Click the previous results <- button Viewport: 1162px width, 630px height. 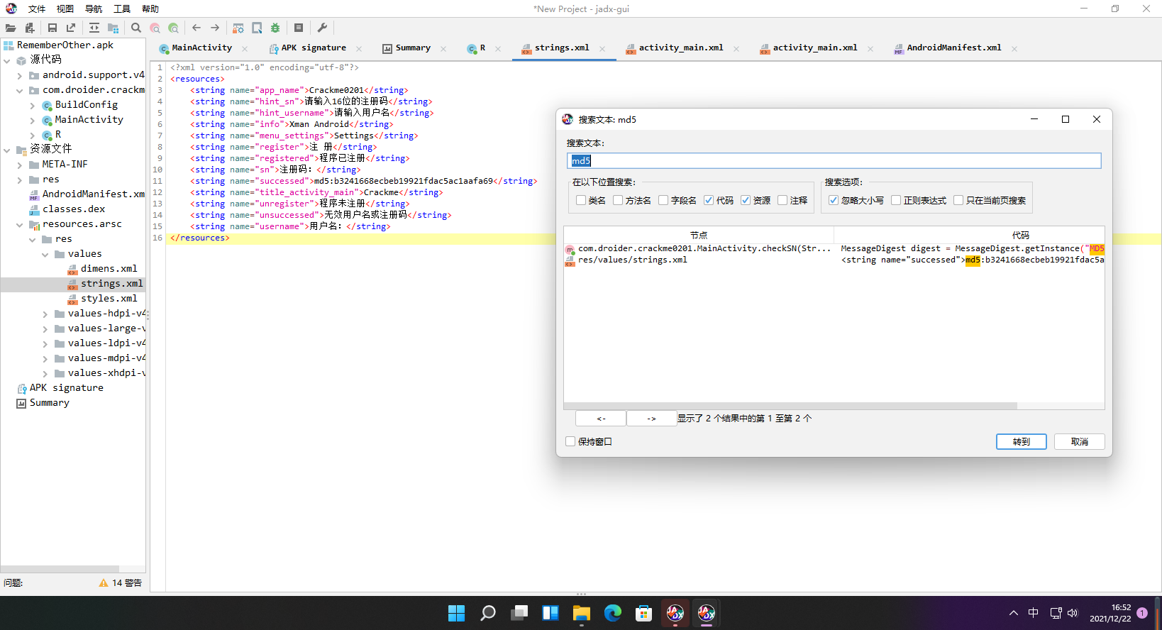click(x=601, y=419)
